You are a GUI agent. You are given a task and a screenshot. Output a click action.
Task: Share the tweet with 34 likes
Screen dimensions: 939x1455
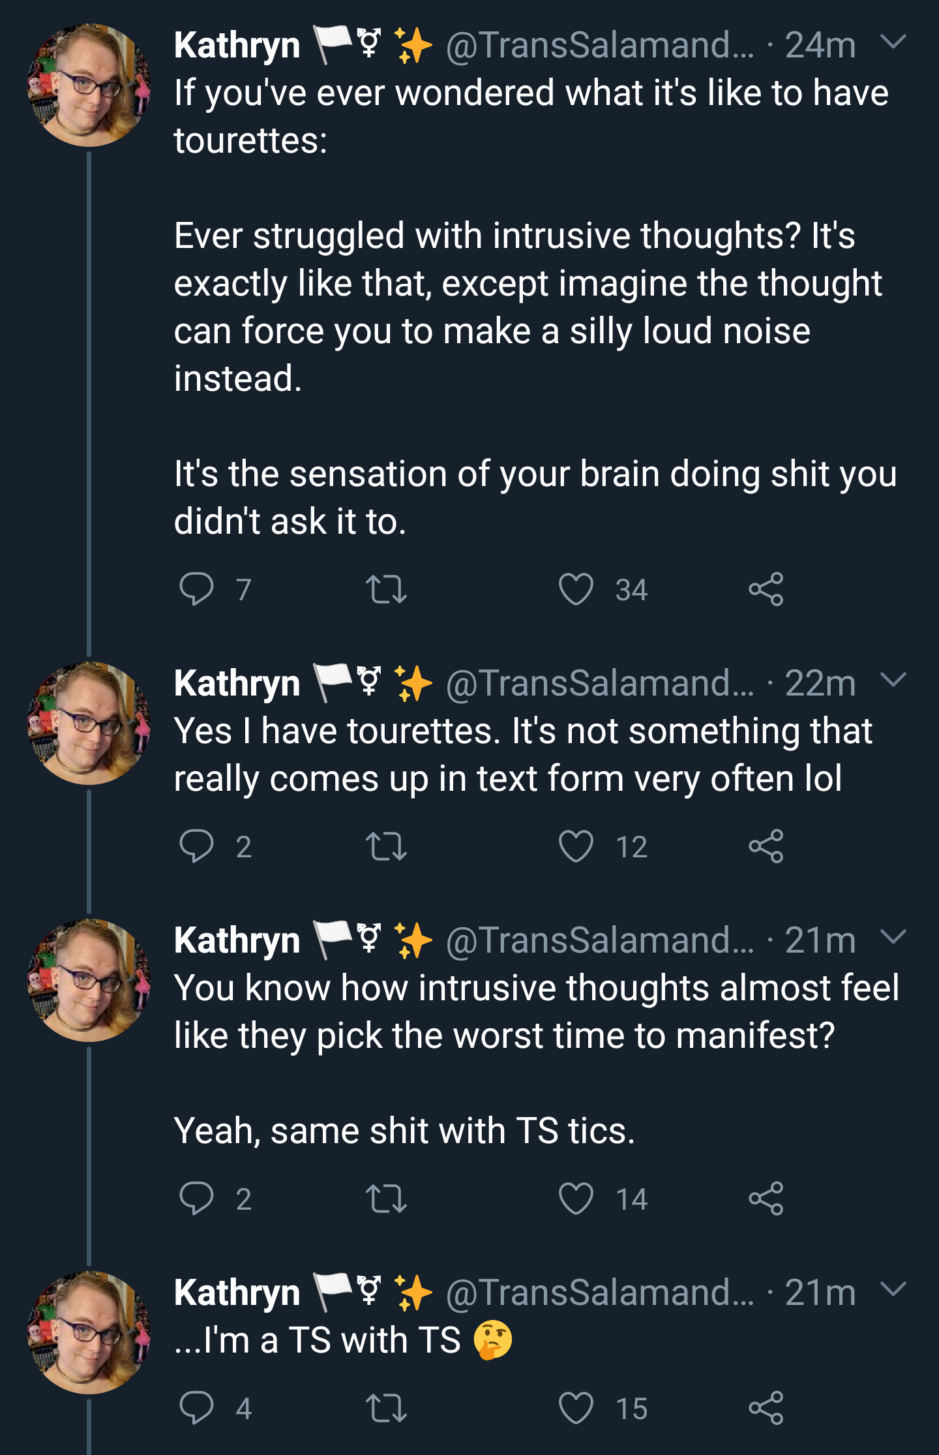[x=766, y=589]
